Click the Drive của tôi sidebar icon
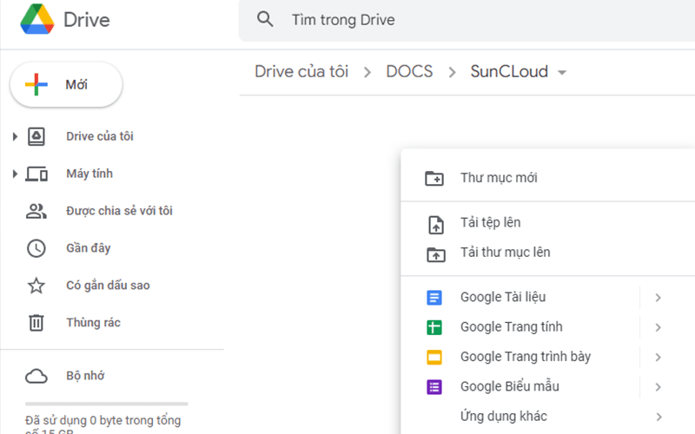Image resolution: width=695 pixels, height=434 pixels. pos(36,136)
